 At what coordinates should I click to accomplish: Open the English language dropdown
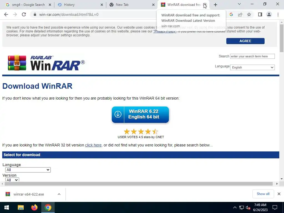pos(252,67)
